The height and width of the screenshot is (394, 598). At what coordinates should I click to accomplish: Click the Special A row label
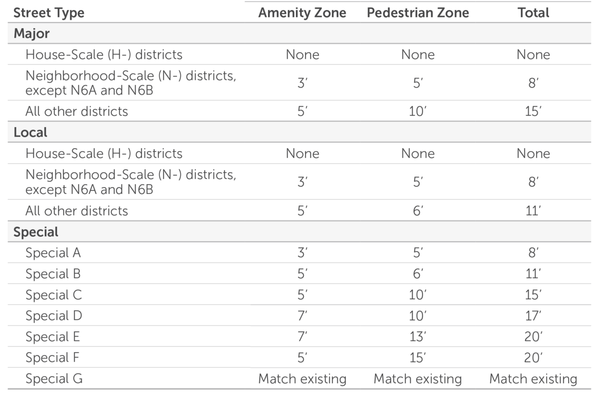pos(53,253)
